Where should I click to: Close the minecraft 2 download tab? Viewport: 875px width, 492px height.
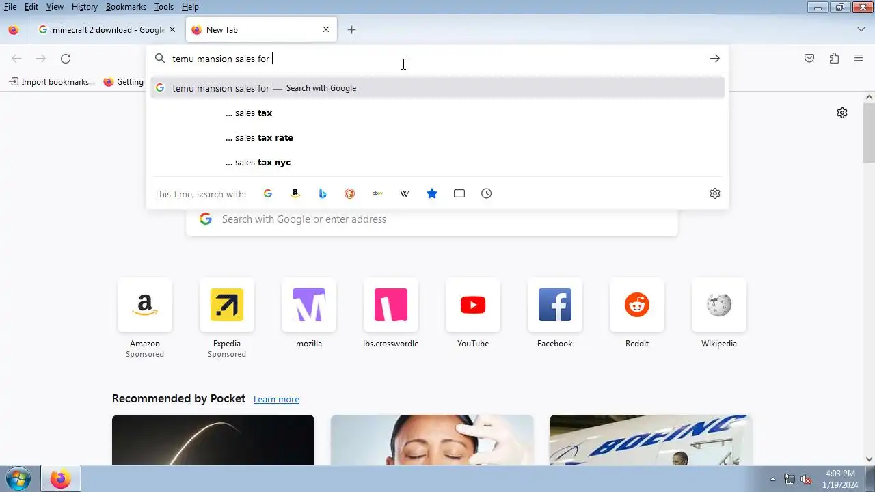pyautogui.click(x=172, y=29)
